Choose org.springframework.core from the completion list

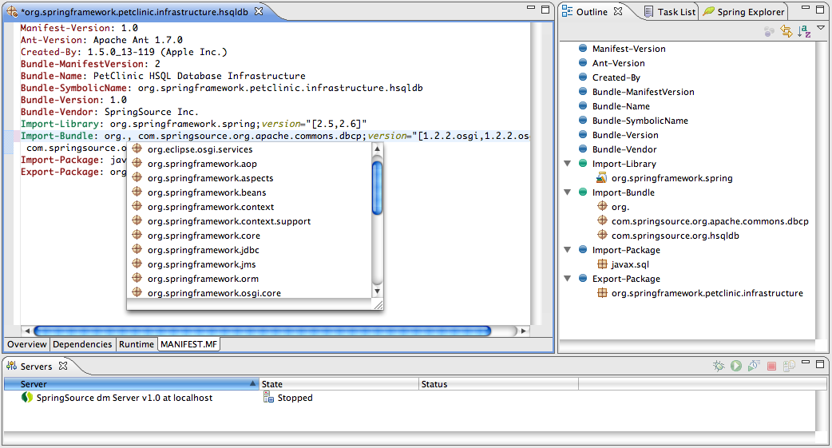(x=249, y=235)
